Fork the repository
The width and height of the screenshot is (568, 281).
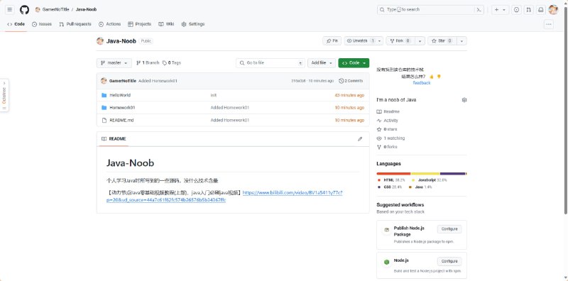pos(400,41)
